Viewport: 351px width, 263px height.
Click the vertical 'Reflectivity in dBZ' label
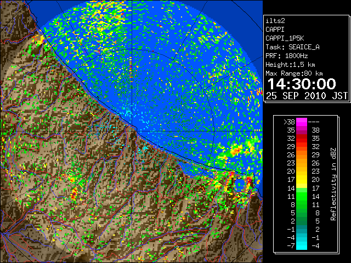333,184
